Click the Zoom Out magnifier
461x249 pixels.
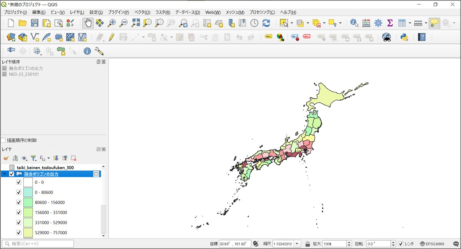[x=123, y=23]
